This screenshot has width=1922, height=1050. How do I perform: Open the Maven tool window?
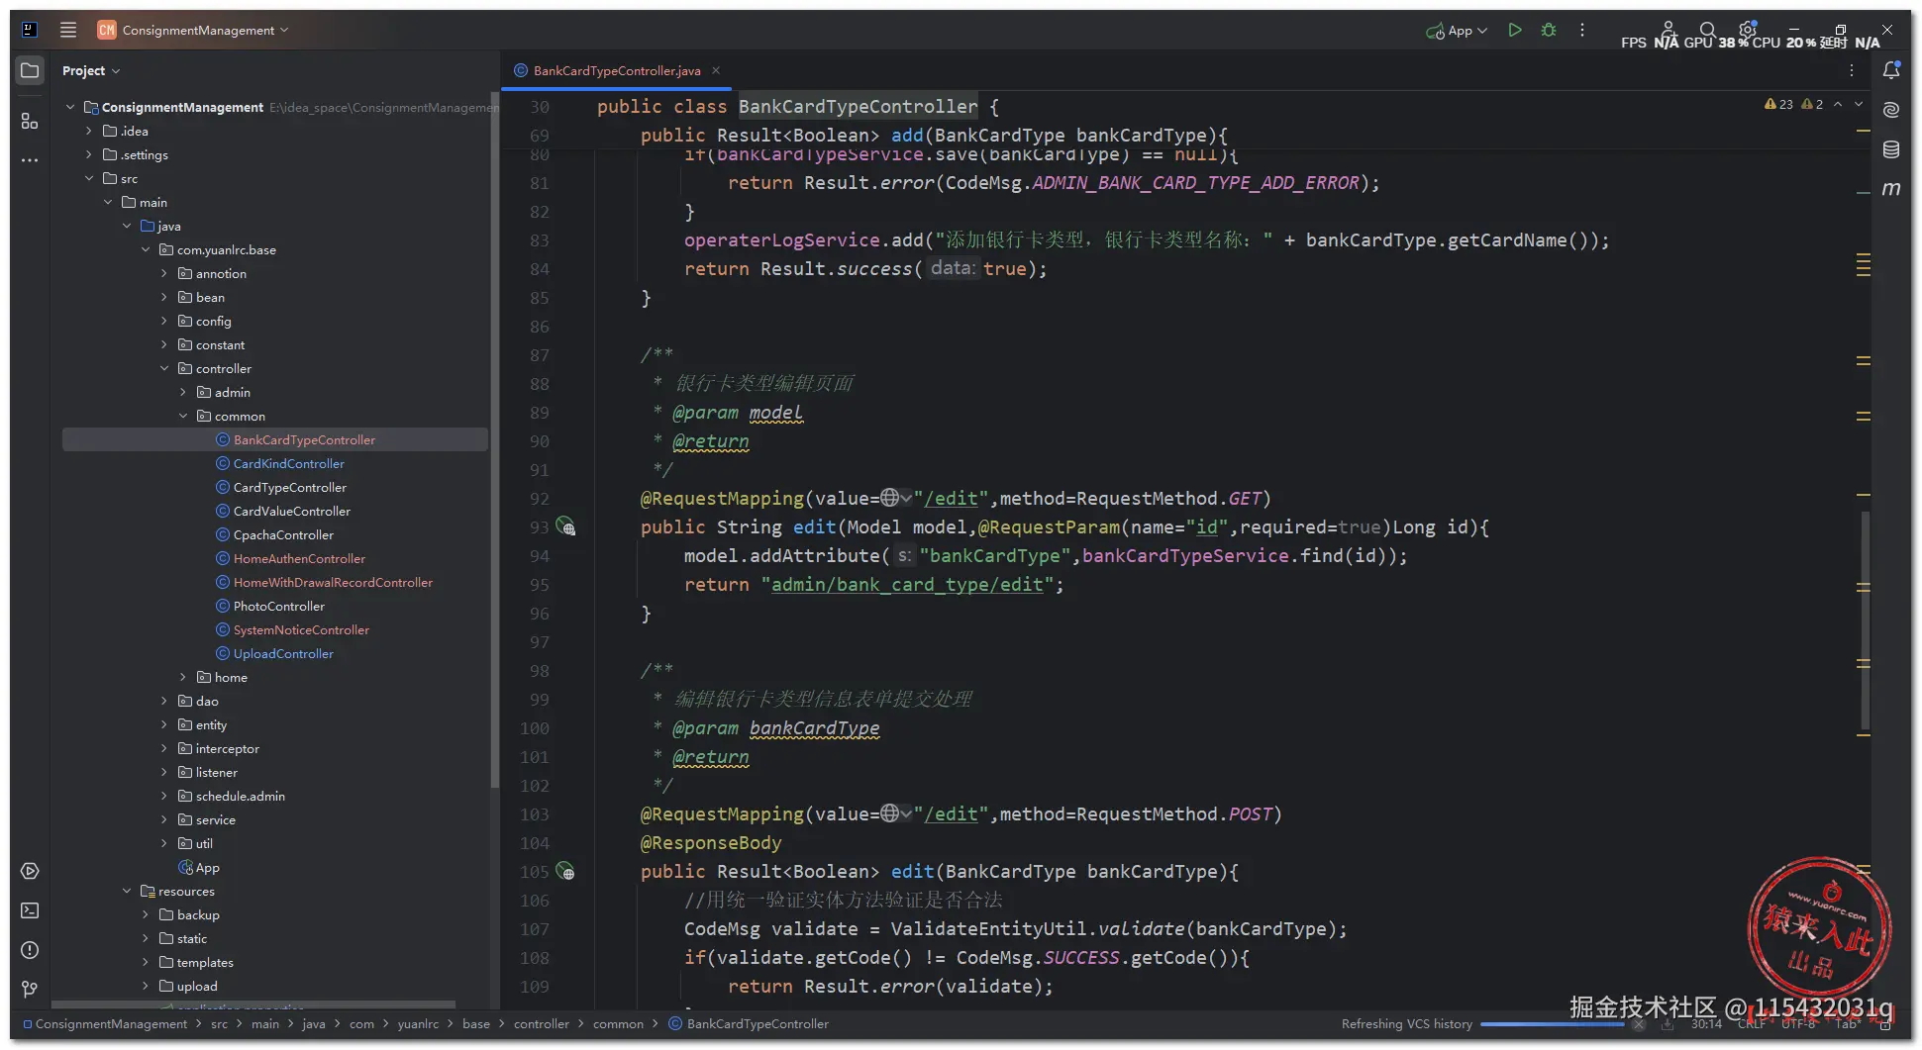(x=1891, y=188)
